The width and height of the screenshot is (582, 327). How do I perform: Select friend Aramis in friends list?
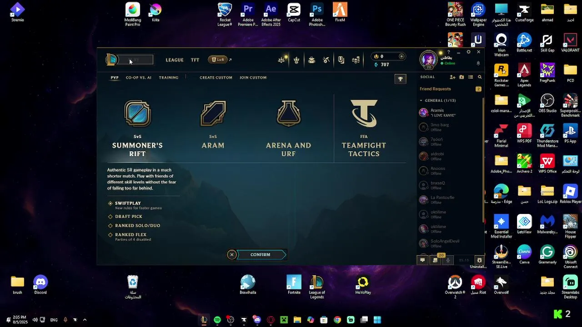pos(449,112)
